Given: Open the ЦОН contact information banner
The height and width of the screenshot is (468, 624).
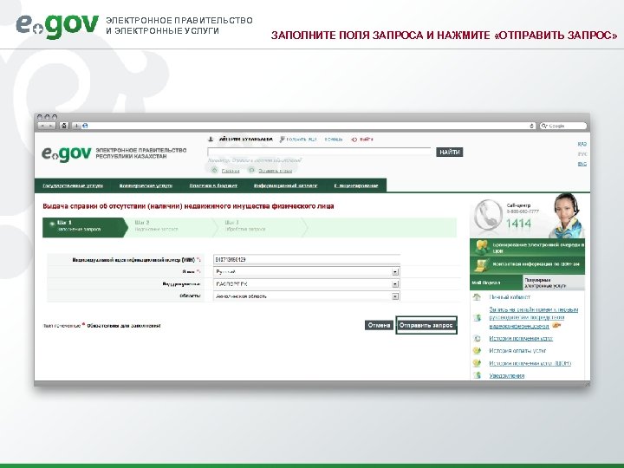Looking at the screenshot, I should (x=527, y=265).
